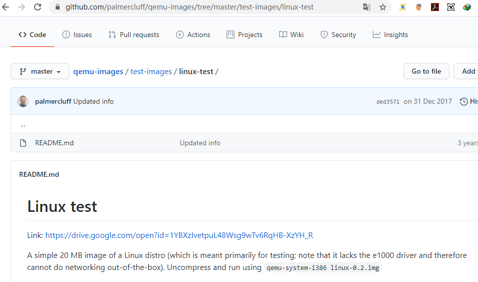This screenshot has height=282, width=478.
Task: Open the test-images breadcrumb link
Action: (x=151, y=71)
